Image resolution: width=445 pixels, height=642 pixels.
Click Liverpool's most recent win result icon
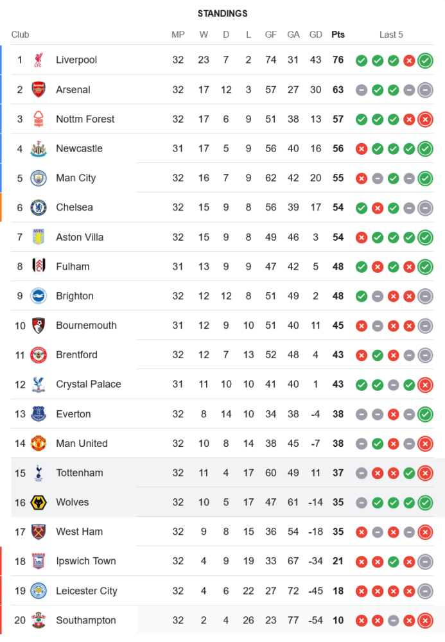click(x=424, y=61)
